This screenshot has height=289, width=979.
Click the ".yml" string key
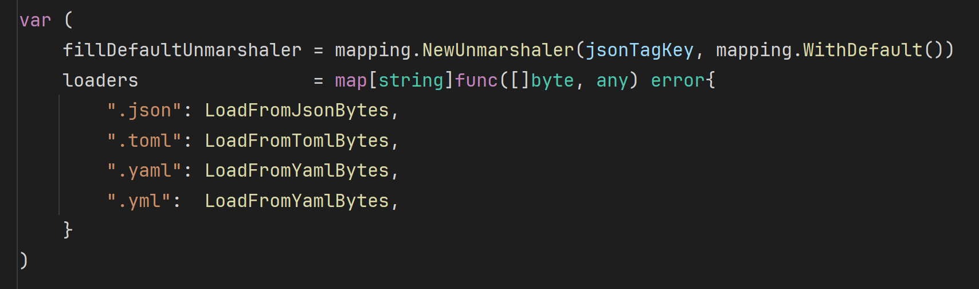(139, 201)
